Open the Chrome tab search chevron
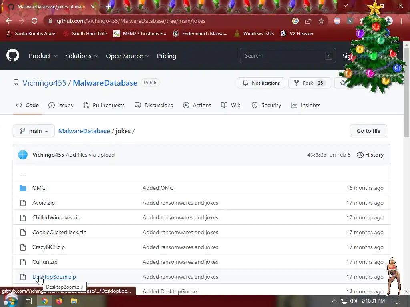The image size is (410, 307). point(346,6)
